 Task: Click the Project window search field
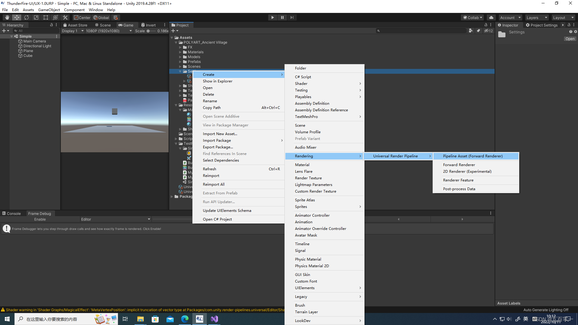[421, 31]
